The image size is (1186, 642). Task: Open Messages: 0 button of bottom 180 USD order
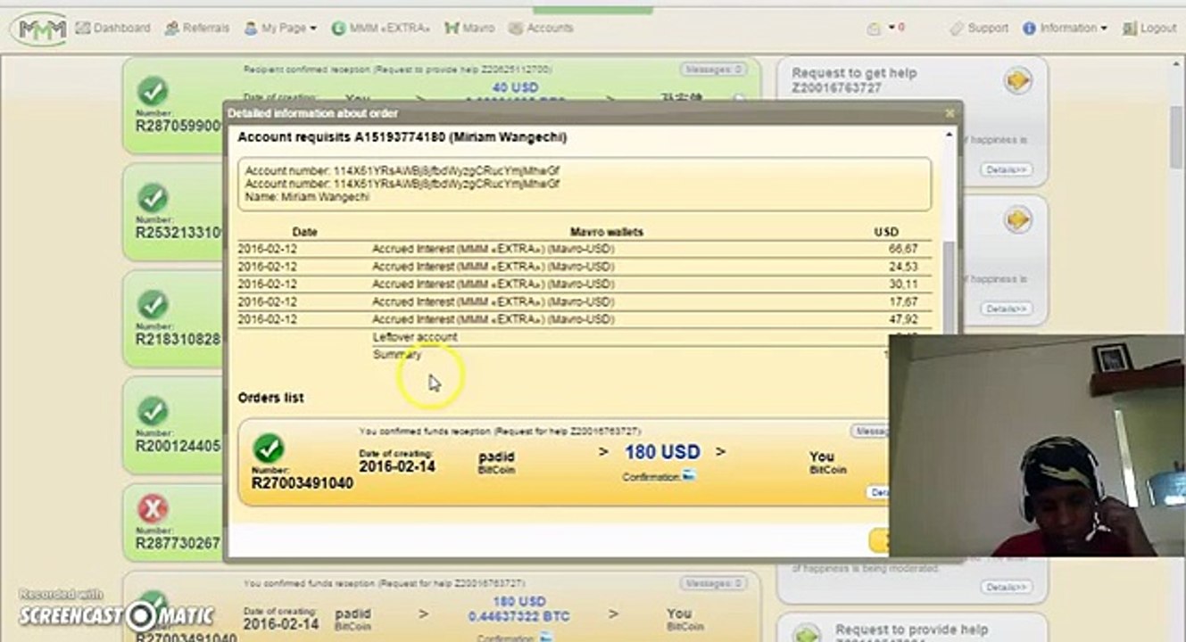(713, 583)
